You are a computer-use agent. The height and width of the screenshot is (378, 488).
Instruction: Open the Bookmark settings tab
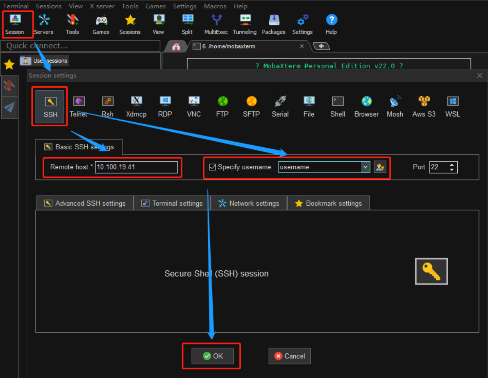[328, 203]
